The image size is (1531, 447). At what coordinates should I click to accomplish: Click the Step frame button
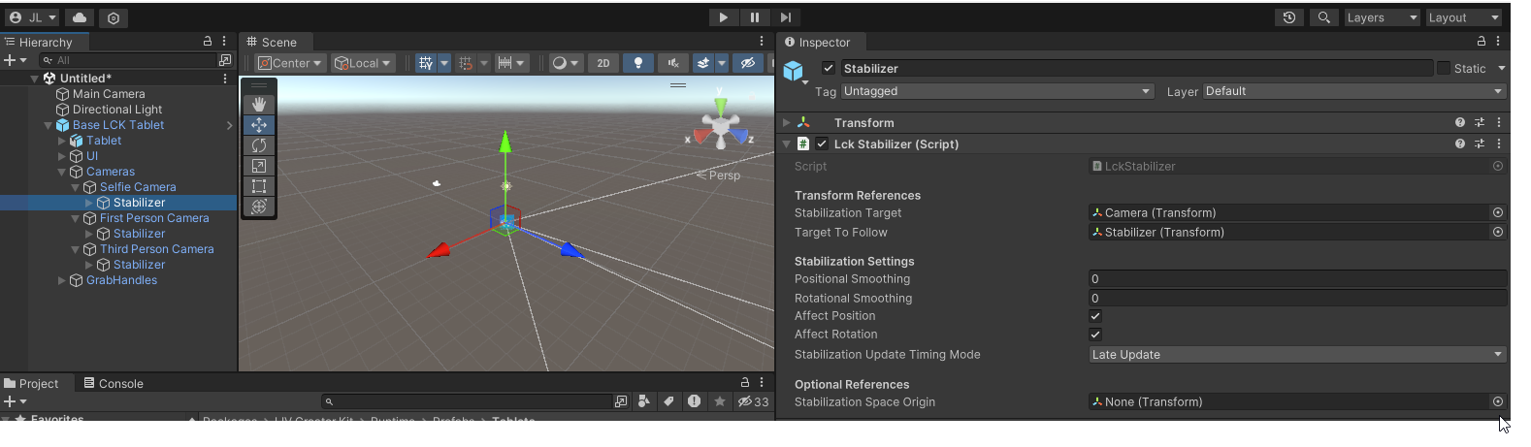coord(786,17)
